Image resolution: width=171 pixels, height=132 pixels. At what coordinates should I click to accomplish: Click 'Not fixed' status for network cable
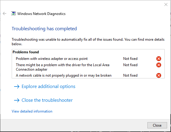pos(130,75)
